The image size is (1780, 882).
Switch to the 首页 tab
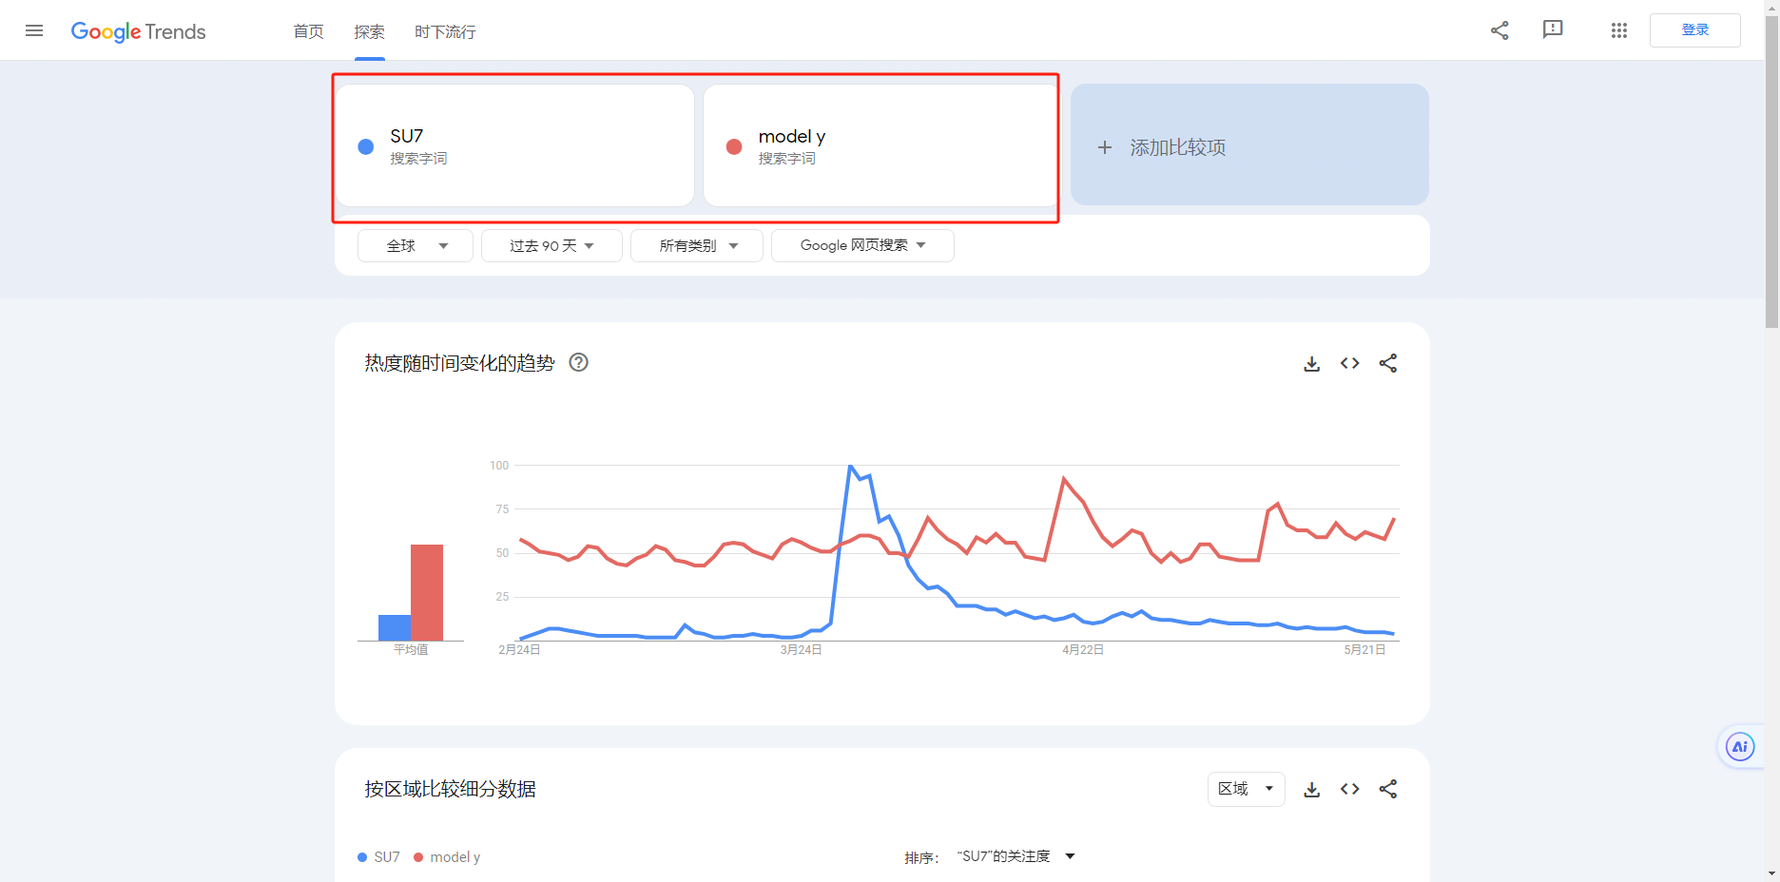308,31
